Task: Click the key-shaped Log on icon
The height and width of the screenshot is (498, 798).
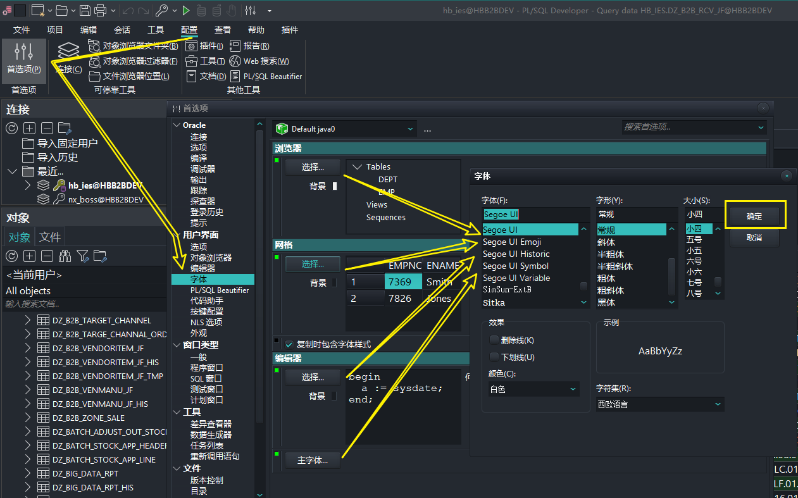Action: (161, 10)
